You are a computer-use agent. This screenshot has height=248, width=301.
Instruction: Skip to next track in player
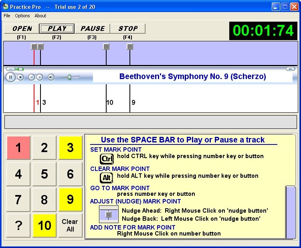point(39,77)
